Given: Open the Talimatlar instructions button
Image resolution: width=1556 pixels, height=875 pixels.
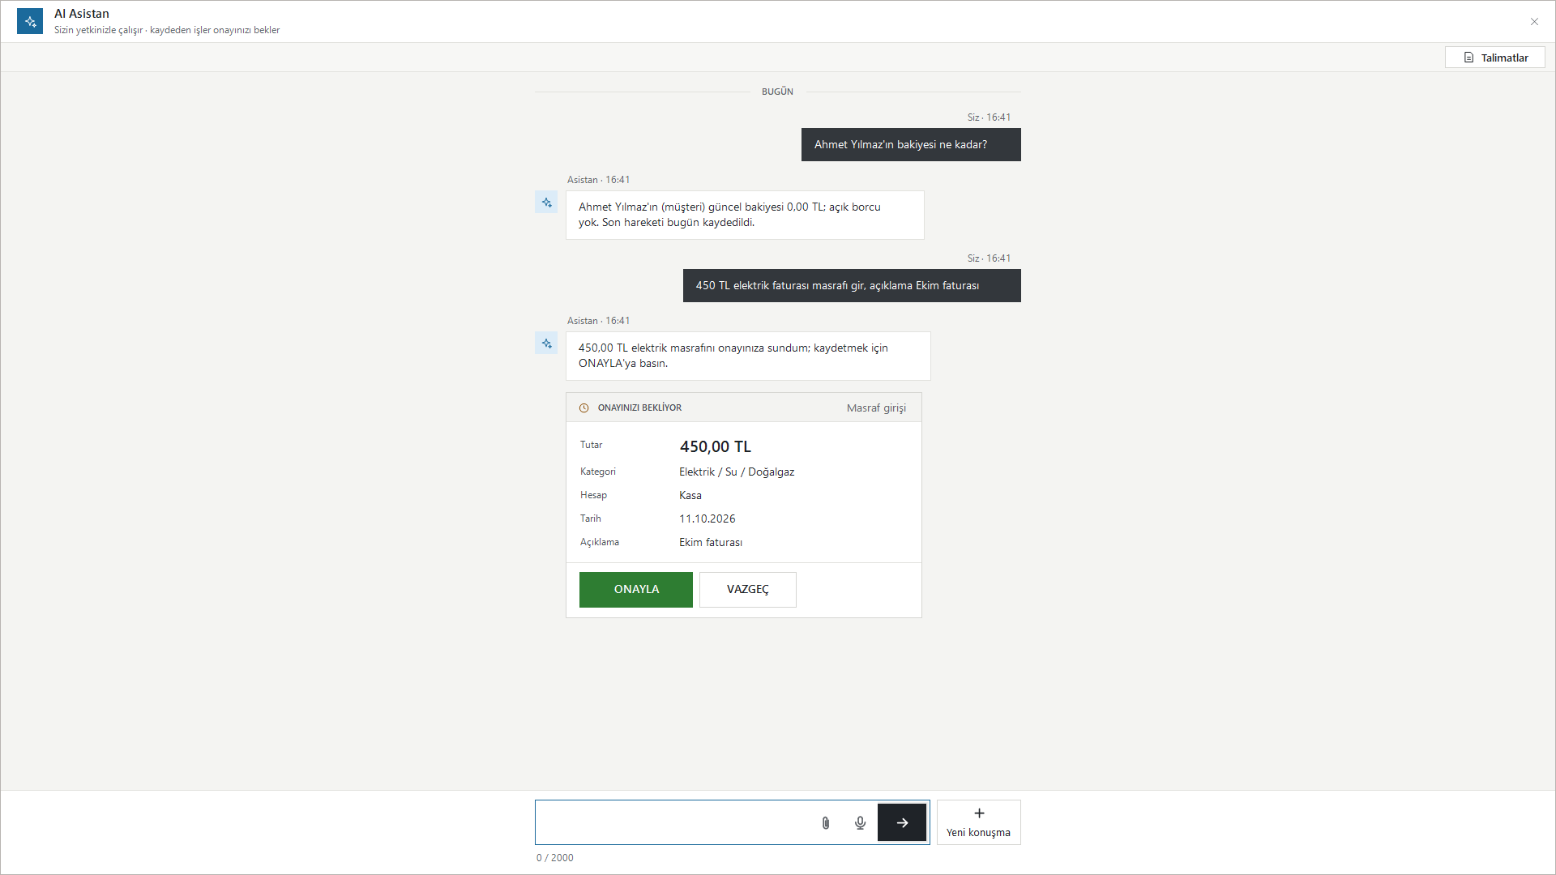Looking at the screenshot, I should [x=1495, y=58].
